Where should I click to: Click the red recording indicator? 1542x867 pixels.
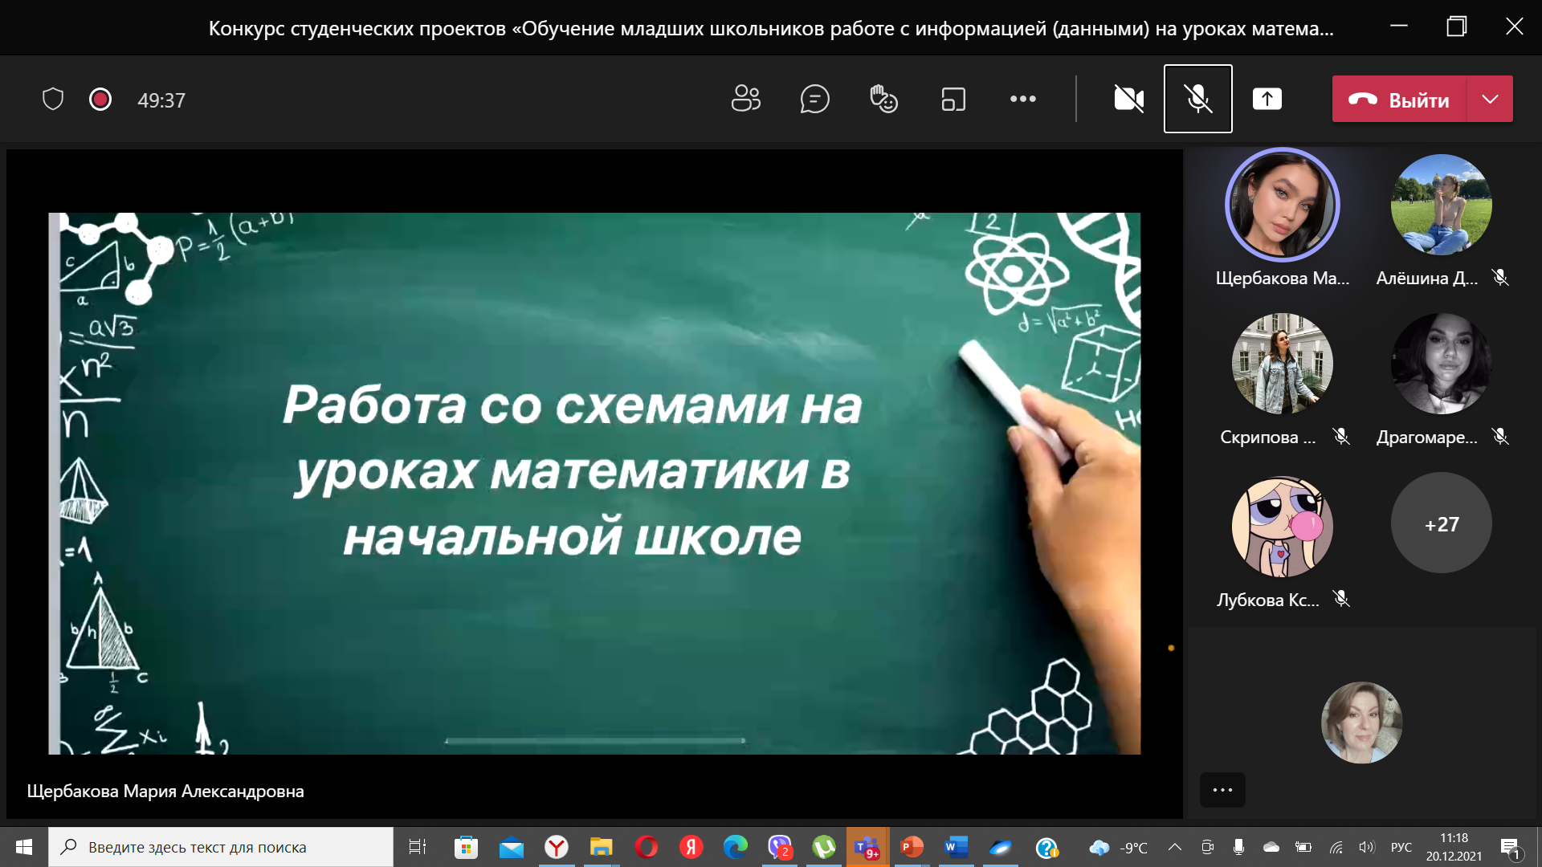pyautogui.click(x=100, y=100)
